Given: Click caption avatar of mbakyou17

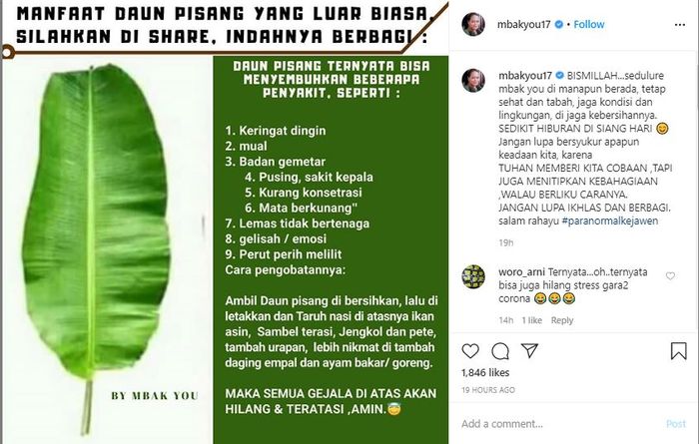Looking at the screenshot, I should pos(473,80).
